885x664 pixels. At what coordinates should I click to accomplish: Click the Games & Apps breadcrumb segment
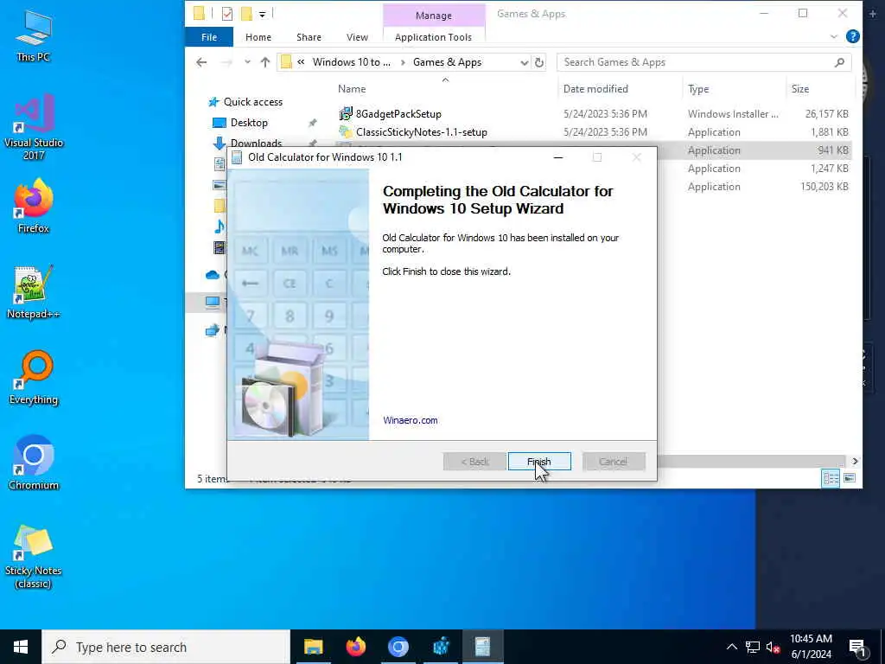tap(447, 62)
